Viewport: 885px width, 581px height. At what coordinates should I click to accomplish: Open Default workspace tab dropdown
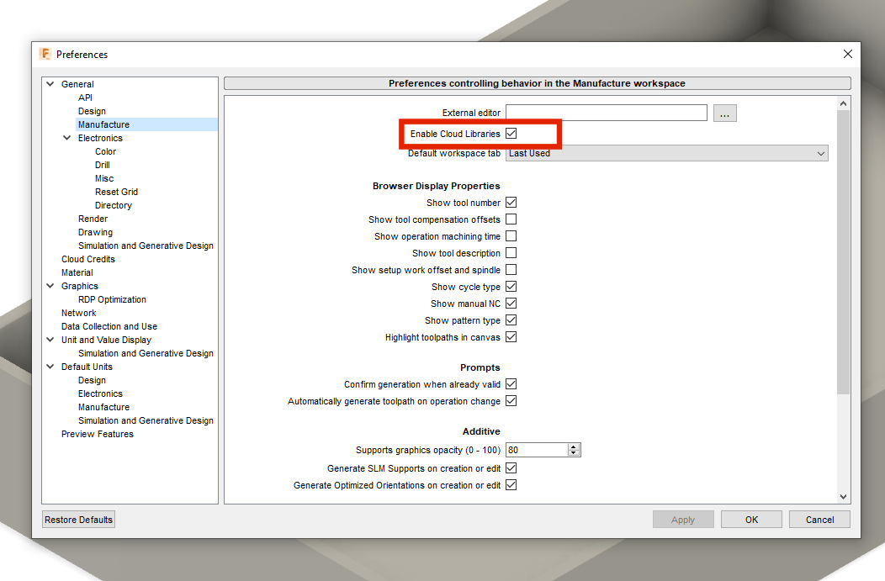pos(666,153)
